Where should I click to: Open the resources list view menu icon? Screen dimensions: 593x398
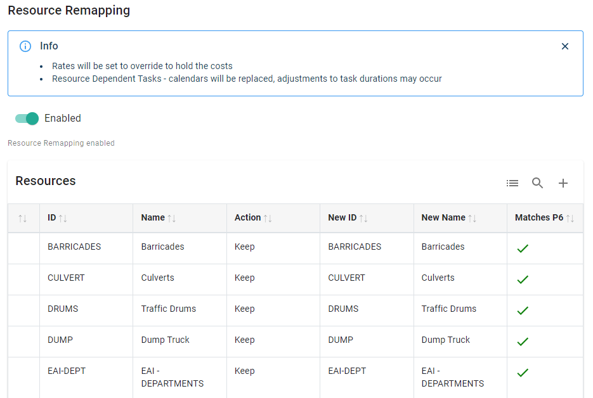pos(512,183)
